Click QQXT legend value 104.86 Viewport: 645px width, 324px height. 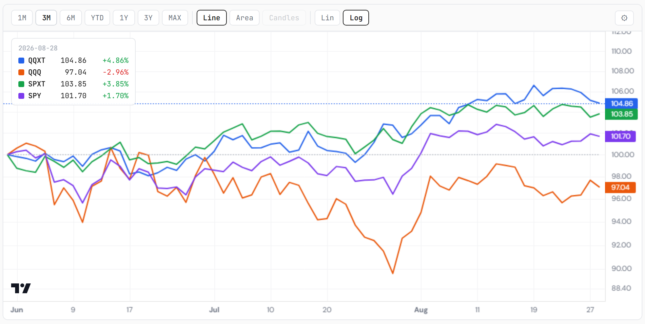[73, 61]
